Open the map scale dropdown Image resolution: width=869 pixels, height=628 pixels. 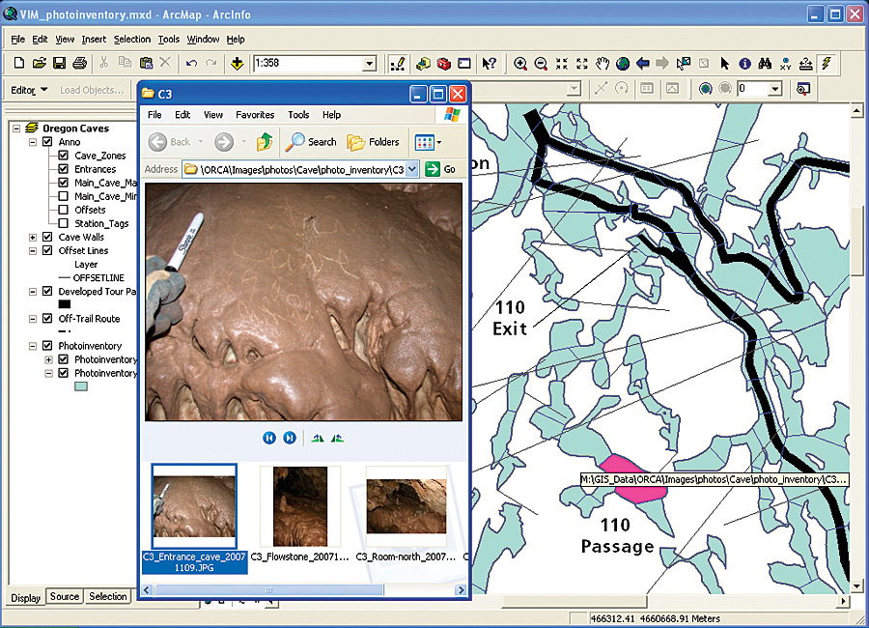tap(369, 64)
